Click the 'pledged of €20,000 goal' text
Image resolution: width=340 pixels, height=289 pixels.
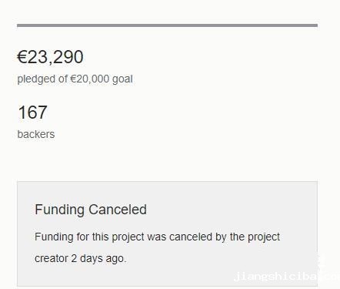click(75, 79)
